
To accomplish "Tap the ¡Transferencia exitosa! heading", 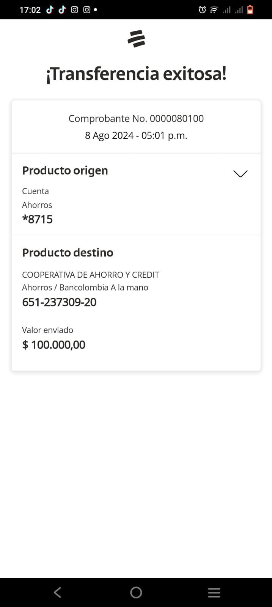I will (136, 74).
